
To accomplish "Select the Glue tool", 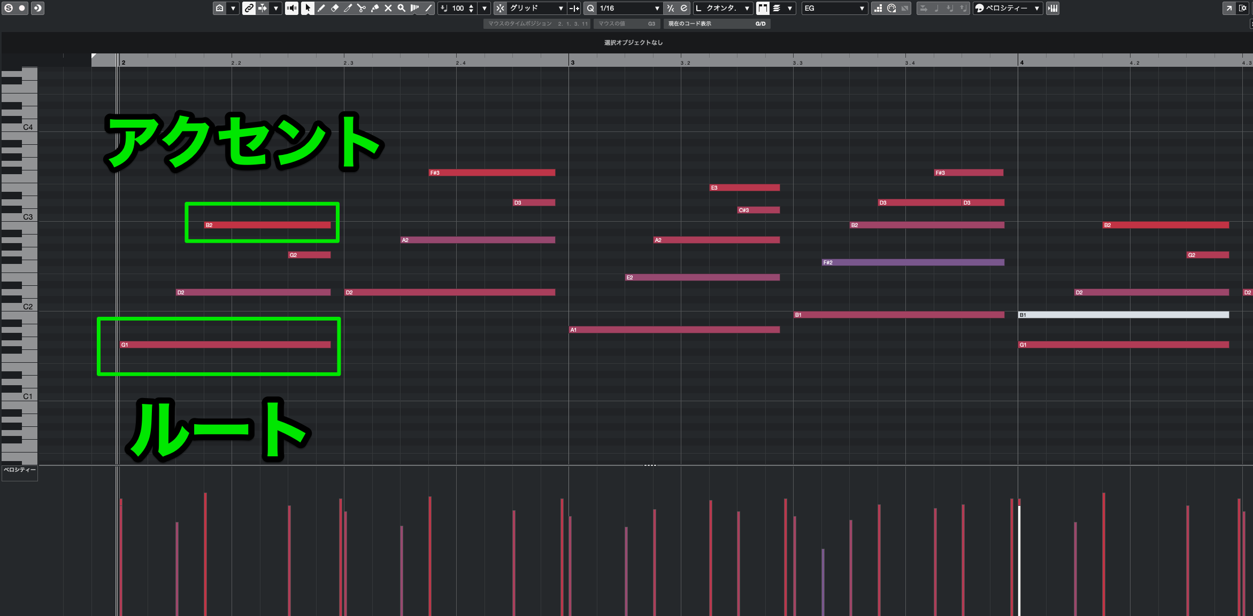I will coord(374,8).
